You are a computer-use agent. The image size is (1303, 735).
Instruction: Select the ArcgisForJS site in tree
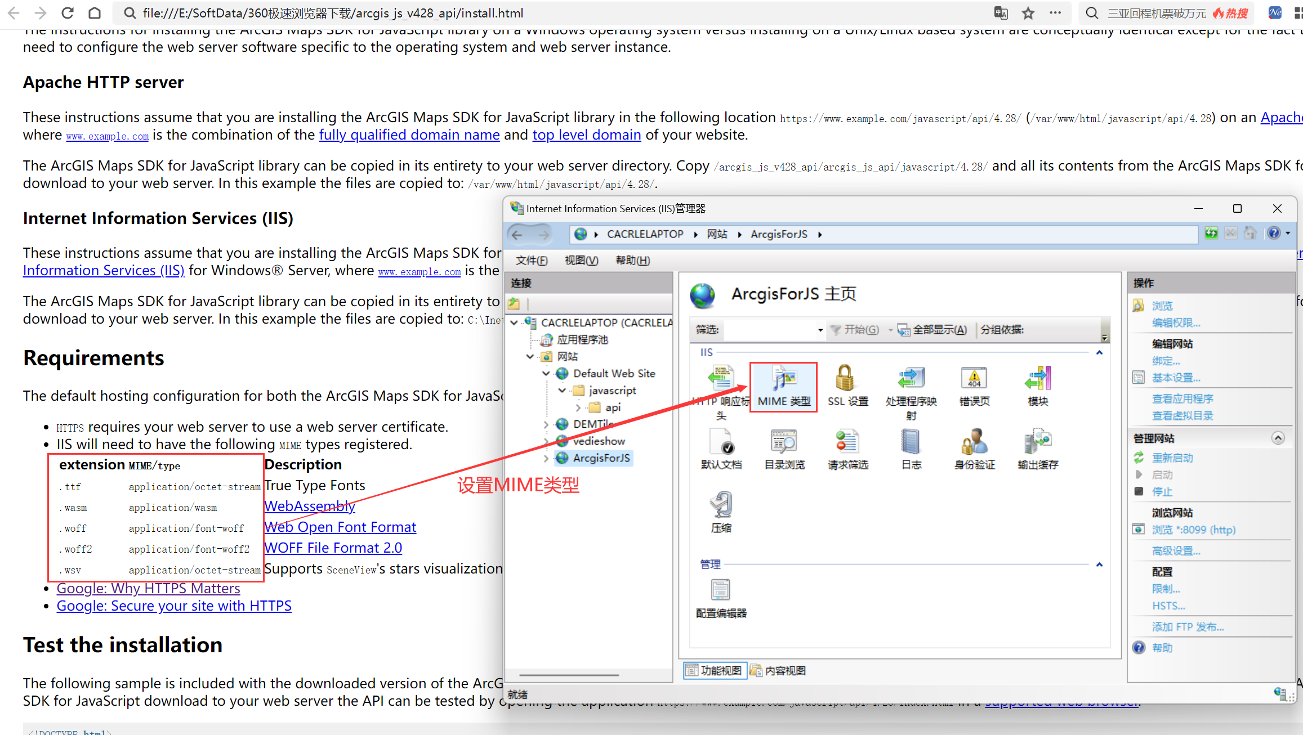pyautogui.click(x=601, y=458)
